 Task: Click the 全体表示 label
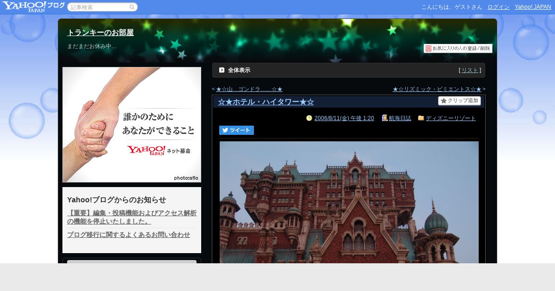239,70
